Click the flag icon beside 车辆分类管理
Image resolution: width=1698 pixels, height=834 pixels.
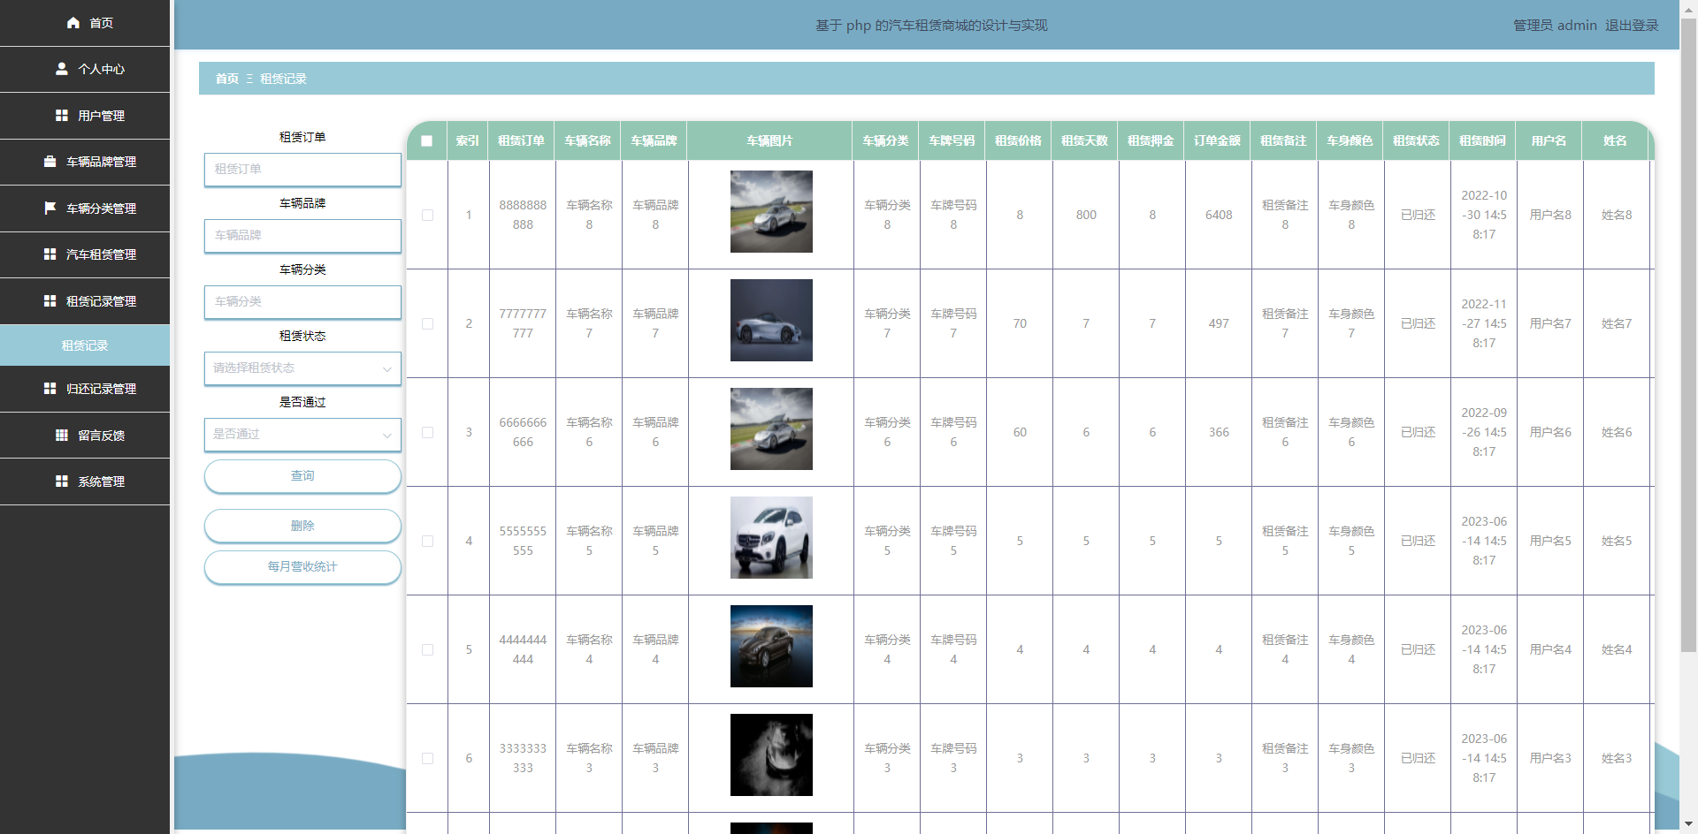50,208
